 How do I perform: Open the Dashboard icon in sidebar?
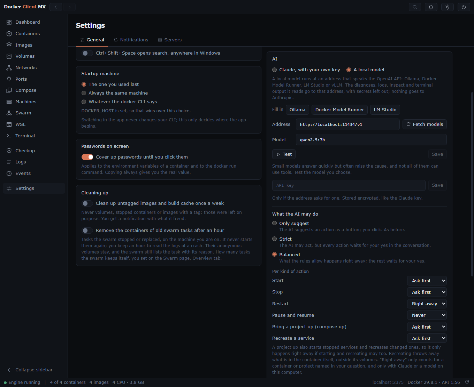point(9,22)
